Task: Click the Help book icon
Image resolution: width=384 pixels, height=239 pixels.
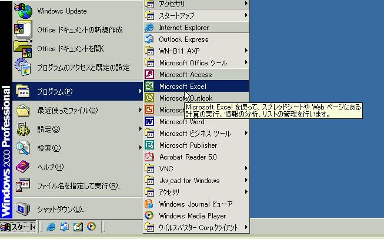Action: 23,167
